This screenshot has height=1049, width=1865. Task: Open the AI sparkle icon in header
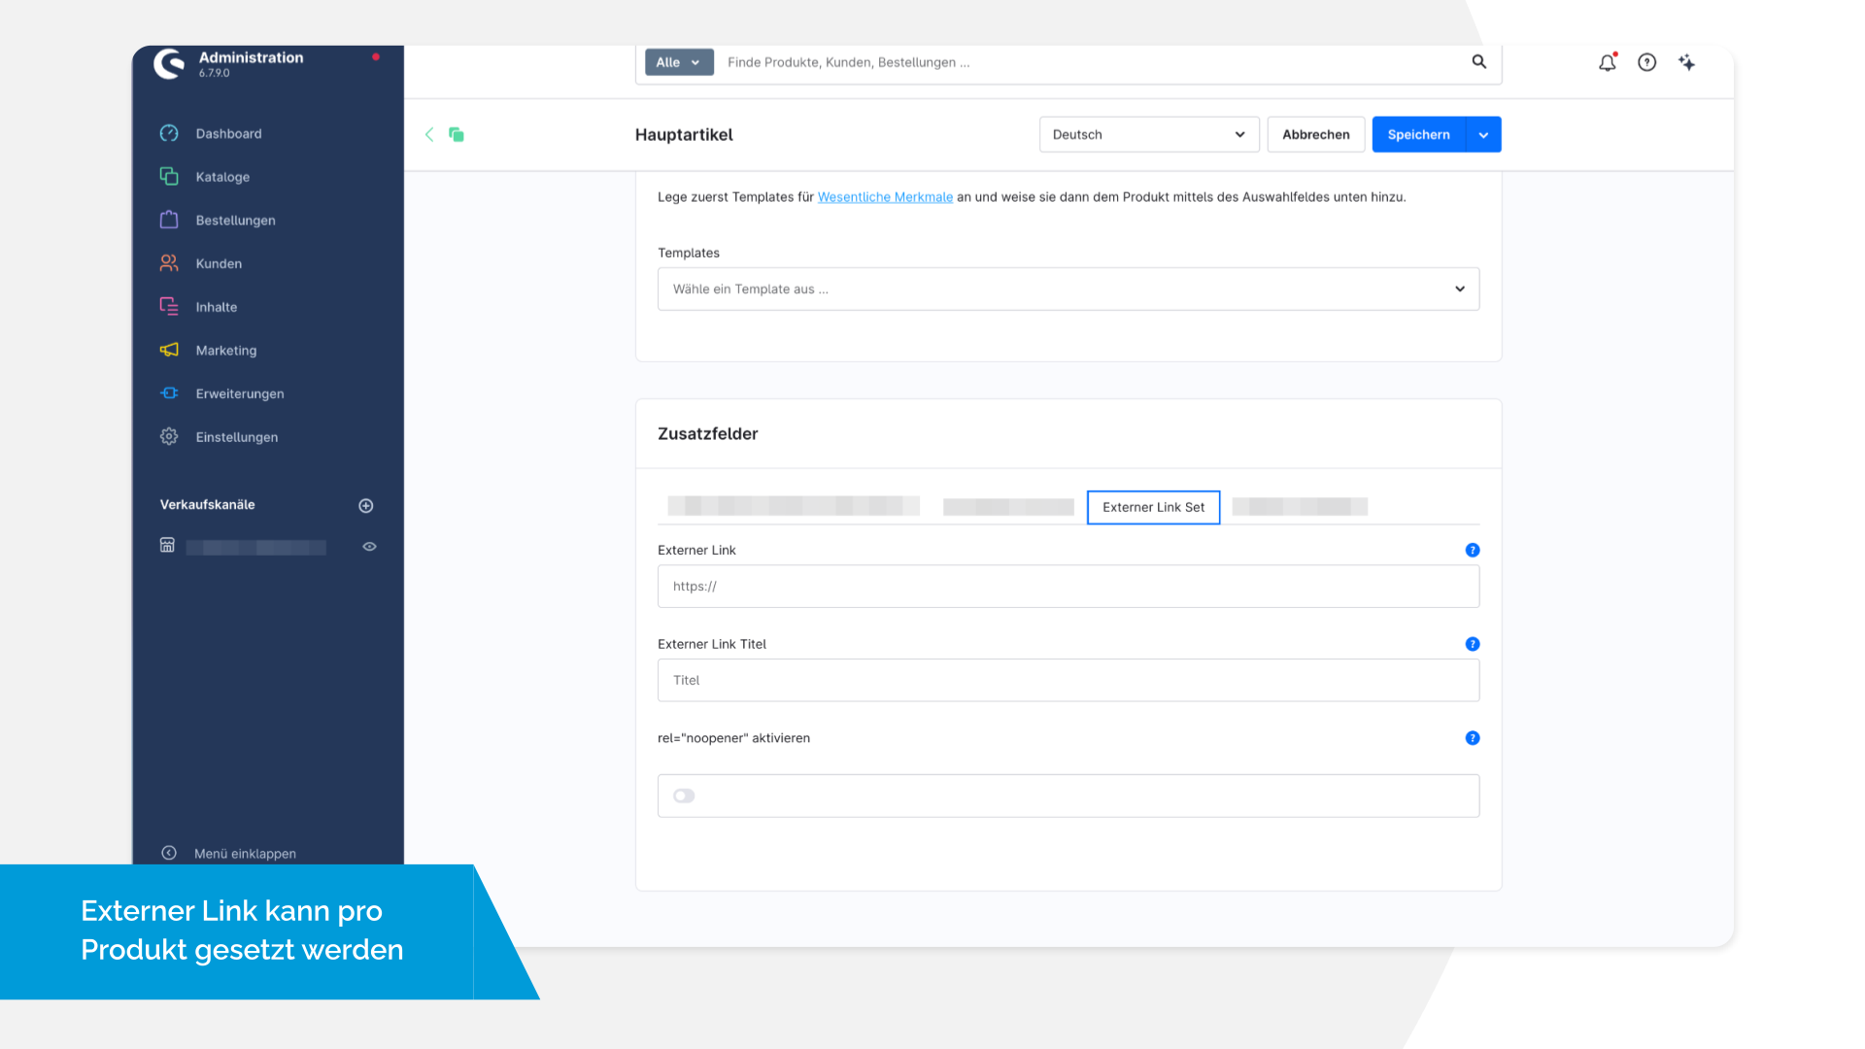tap(1687, 62)
